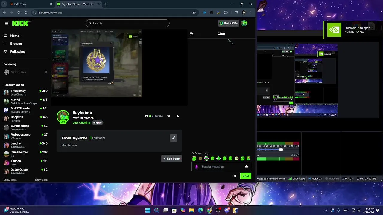Click the Kick search field
383x215 pixels.
127,23
